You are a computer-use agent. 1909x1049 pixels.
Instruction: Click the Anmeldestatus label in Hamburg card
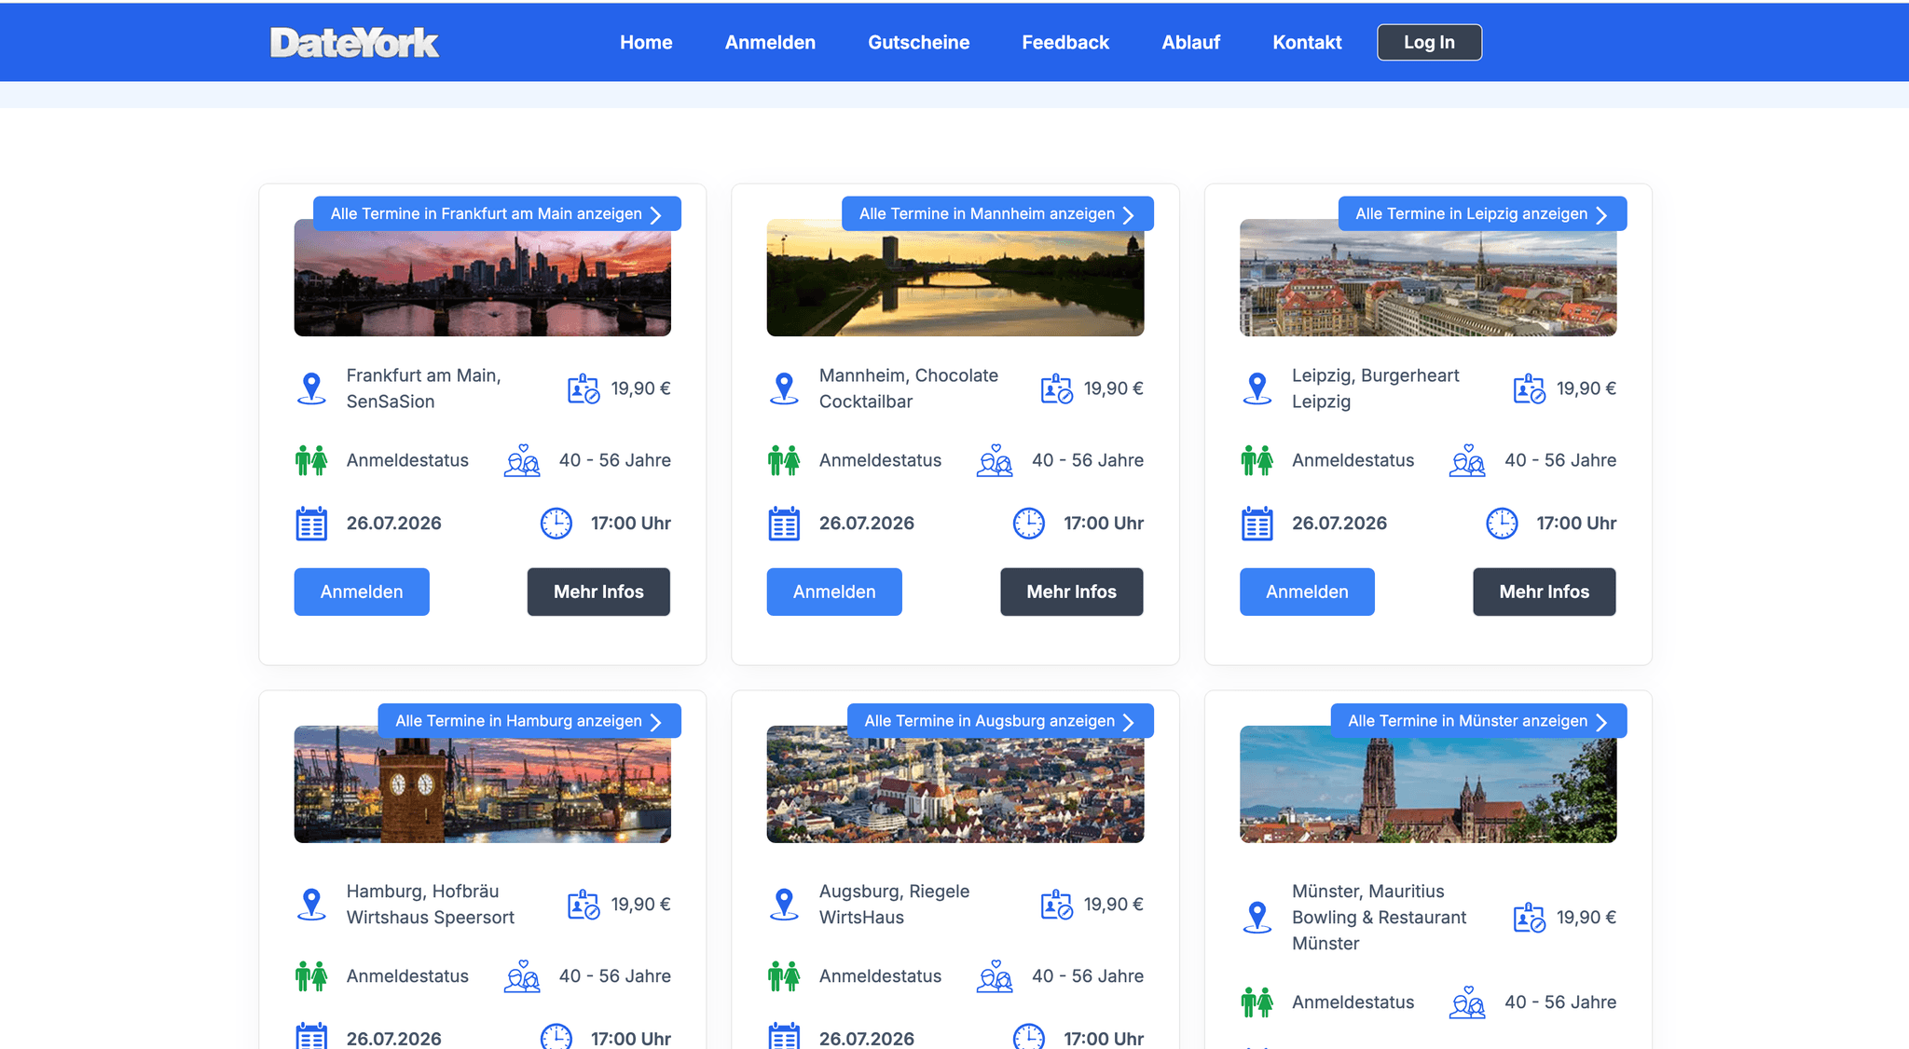tap(407, 976)
